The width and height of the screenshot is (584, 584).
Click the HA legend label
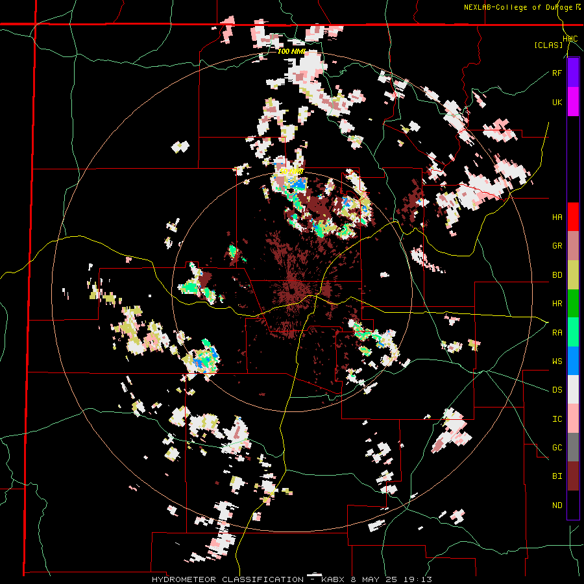(557, 217)
